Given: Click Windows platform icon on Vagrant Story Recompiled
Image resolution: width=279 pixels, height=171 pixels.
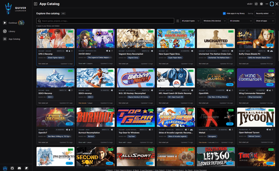Looking at the screenshot, I should [152, 51].
